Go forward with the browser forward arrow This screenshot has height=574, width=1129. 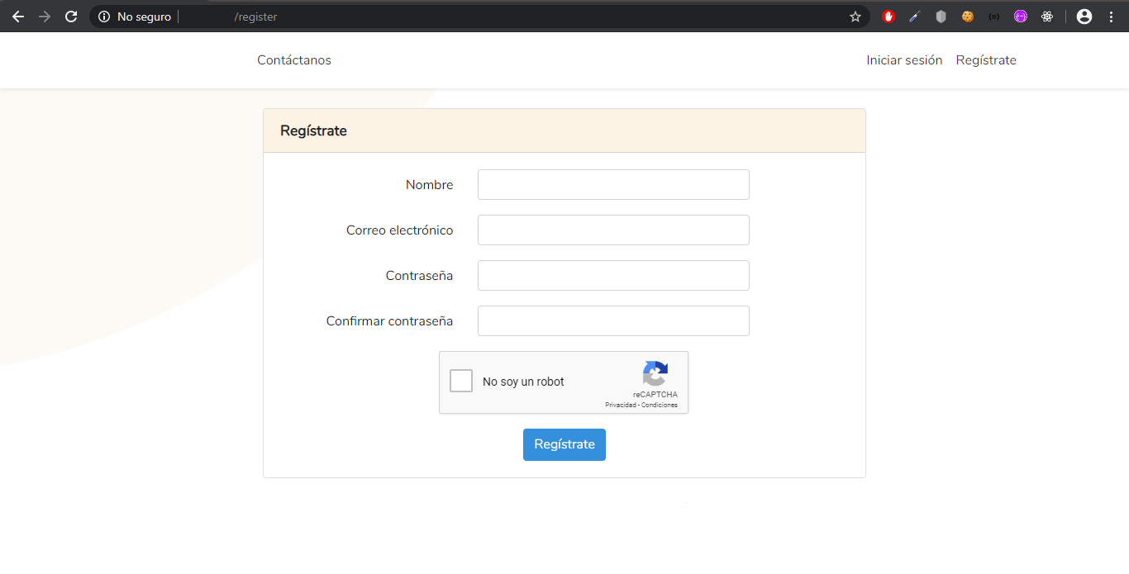tap(45, 17)
